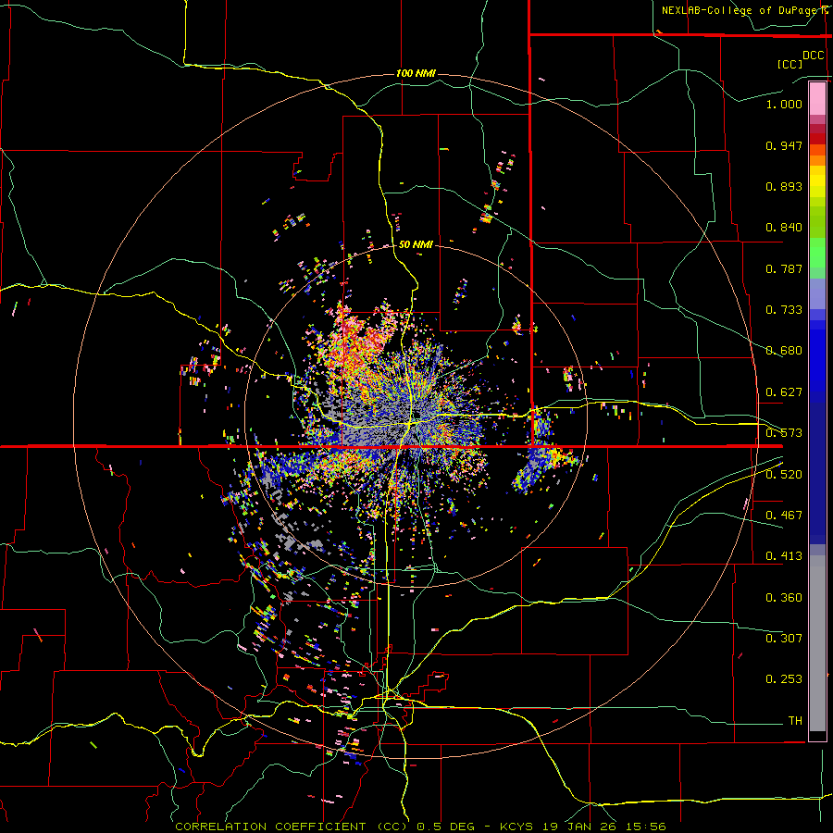
Task: Click the 0.680 scale value
Action: (784, 351)
